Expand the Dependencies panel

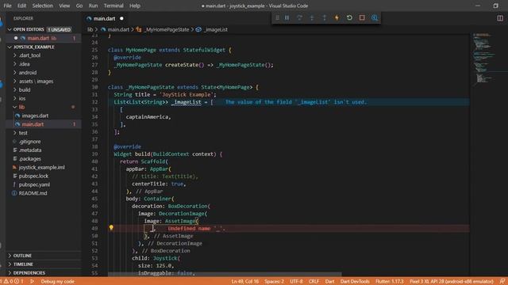[x=29, y=272]
